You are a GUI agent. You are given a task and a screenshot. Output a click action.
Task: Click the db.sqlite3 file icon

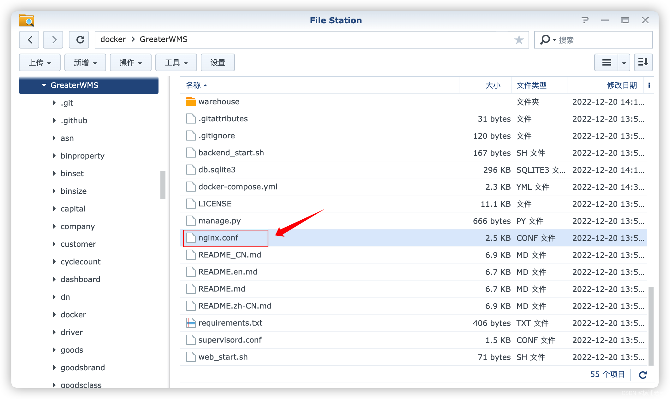pos(191,170)
